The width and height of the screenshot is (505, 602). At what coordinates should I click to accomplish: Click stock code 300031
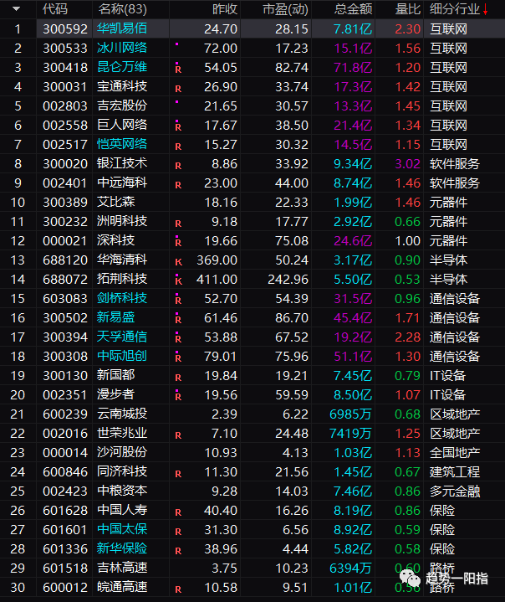click(x=65, y=87)
